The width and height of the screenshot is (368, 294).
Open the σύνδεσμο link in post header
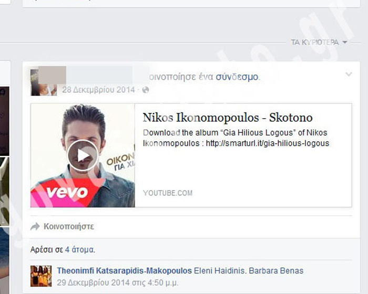(237, 77)
